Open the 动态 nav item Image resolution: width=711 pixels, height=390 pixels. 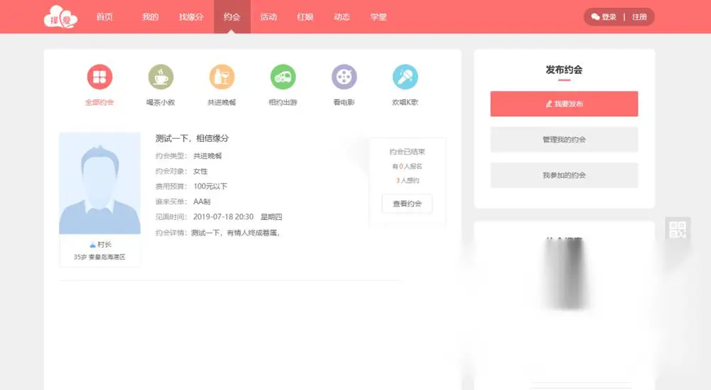[x=342, y=17]
